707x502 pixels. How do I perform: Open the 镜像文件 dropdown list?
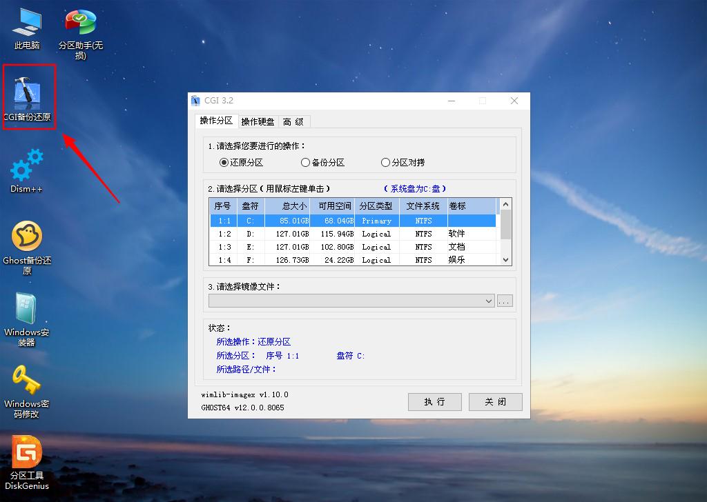pyautogui.click(x=487, y=301)
